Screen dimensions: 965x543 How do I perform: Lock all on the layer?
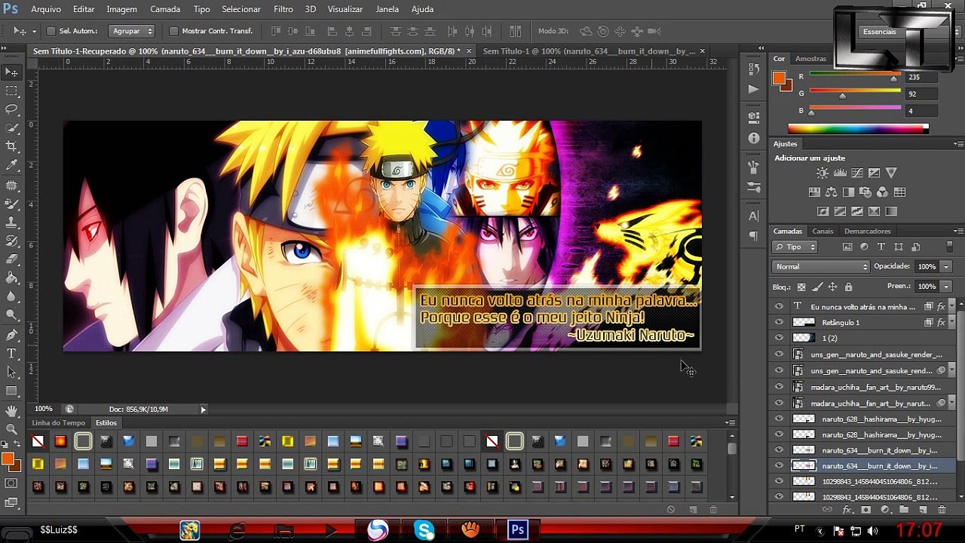(x=848, y=287)
